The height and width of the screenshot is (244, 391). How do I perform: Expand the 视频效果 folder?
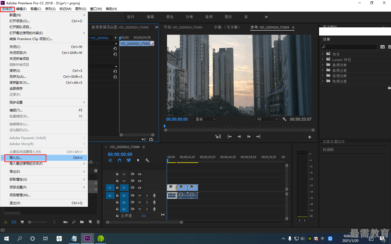click(x=323, y=76)
